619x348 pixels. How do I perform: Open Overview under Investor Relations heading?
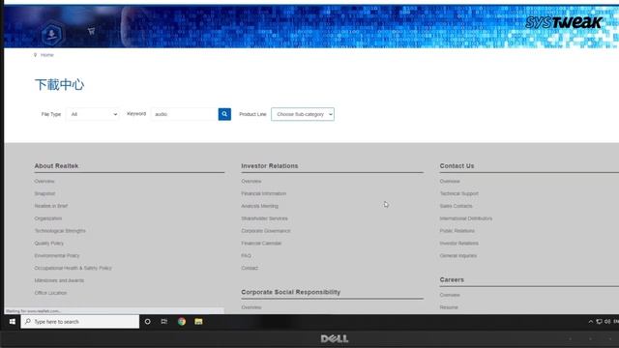point(251,181)
